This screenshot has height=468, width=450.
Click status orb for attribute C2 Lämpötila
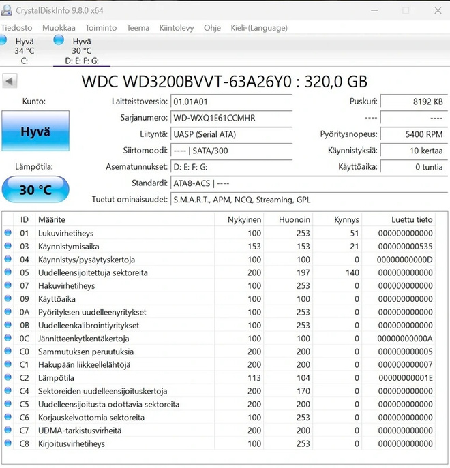8,377
